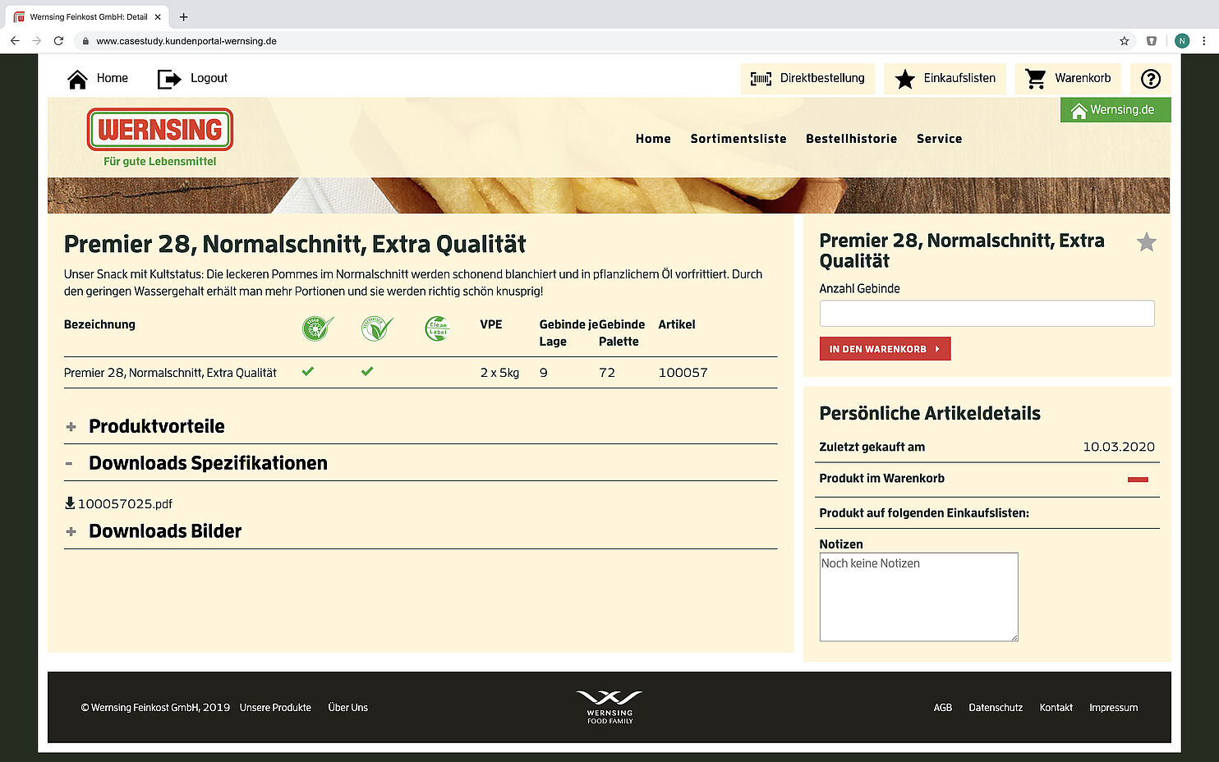This screenshot has width=1219, height=762.
Task: Click IN DEN WARENKORB button
Action: 885,349
